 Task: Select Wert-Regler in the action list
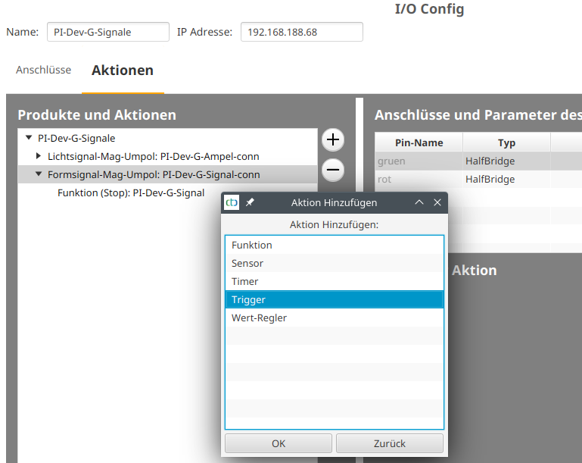coord(259,318)
